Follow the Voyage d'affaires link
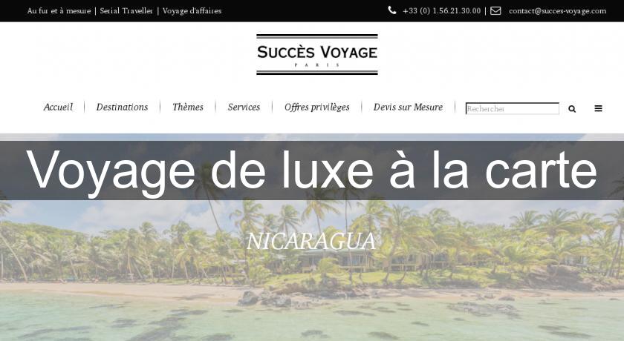Screen dimensions: 624x341 (192, 10)
